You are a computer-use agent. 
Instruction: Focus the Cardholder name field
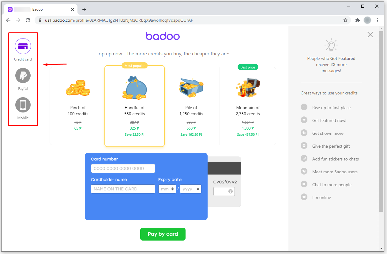point(123,189)
